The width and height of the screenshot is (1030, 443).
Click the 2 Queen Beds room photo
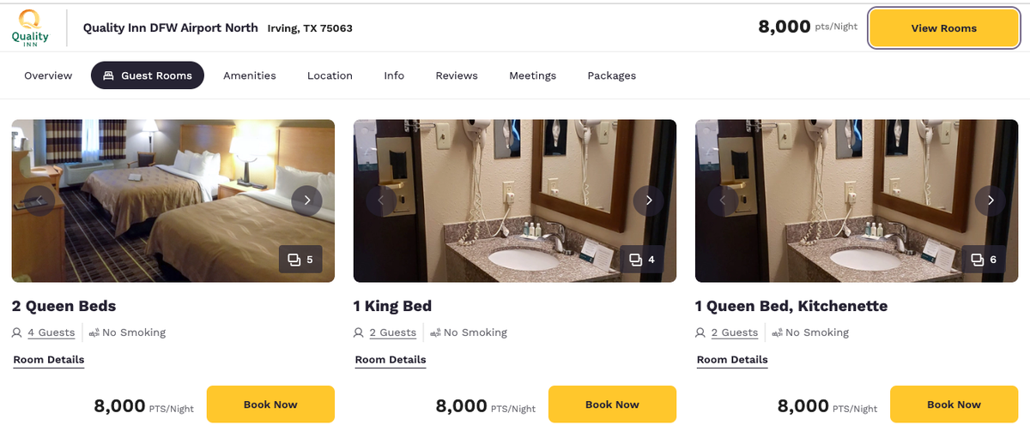click(172, 171)
